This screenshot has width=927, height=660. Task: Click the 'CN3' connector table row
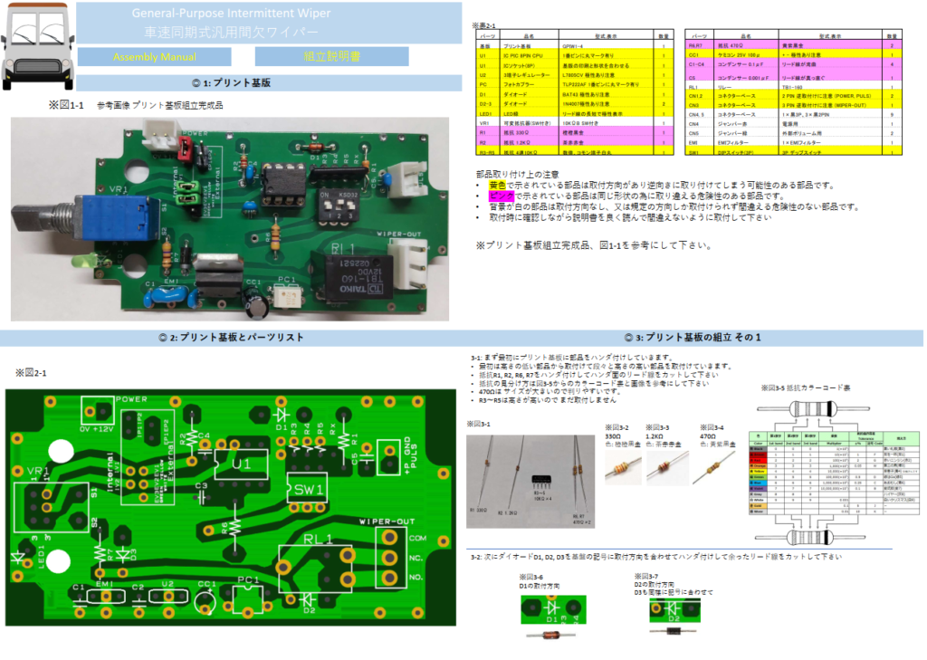pyautogui.click(x=793, y=105)
